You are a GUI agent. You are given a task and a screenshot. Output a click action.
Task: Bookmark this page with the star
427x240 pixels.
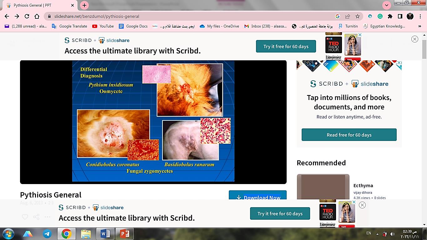pyautogui.click(x=358, y=16)
